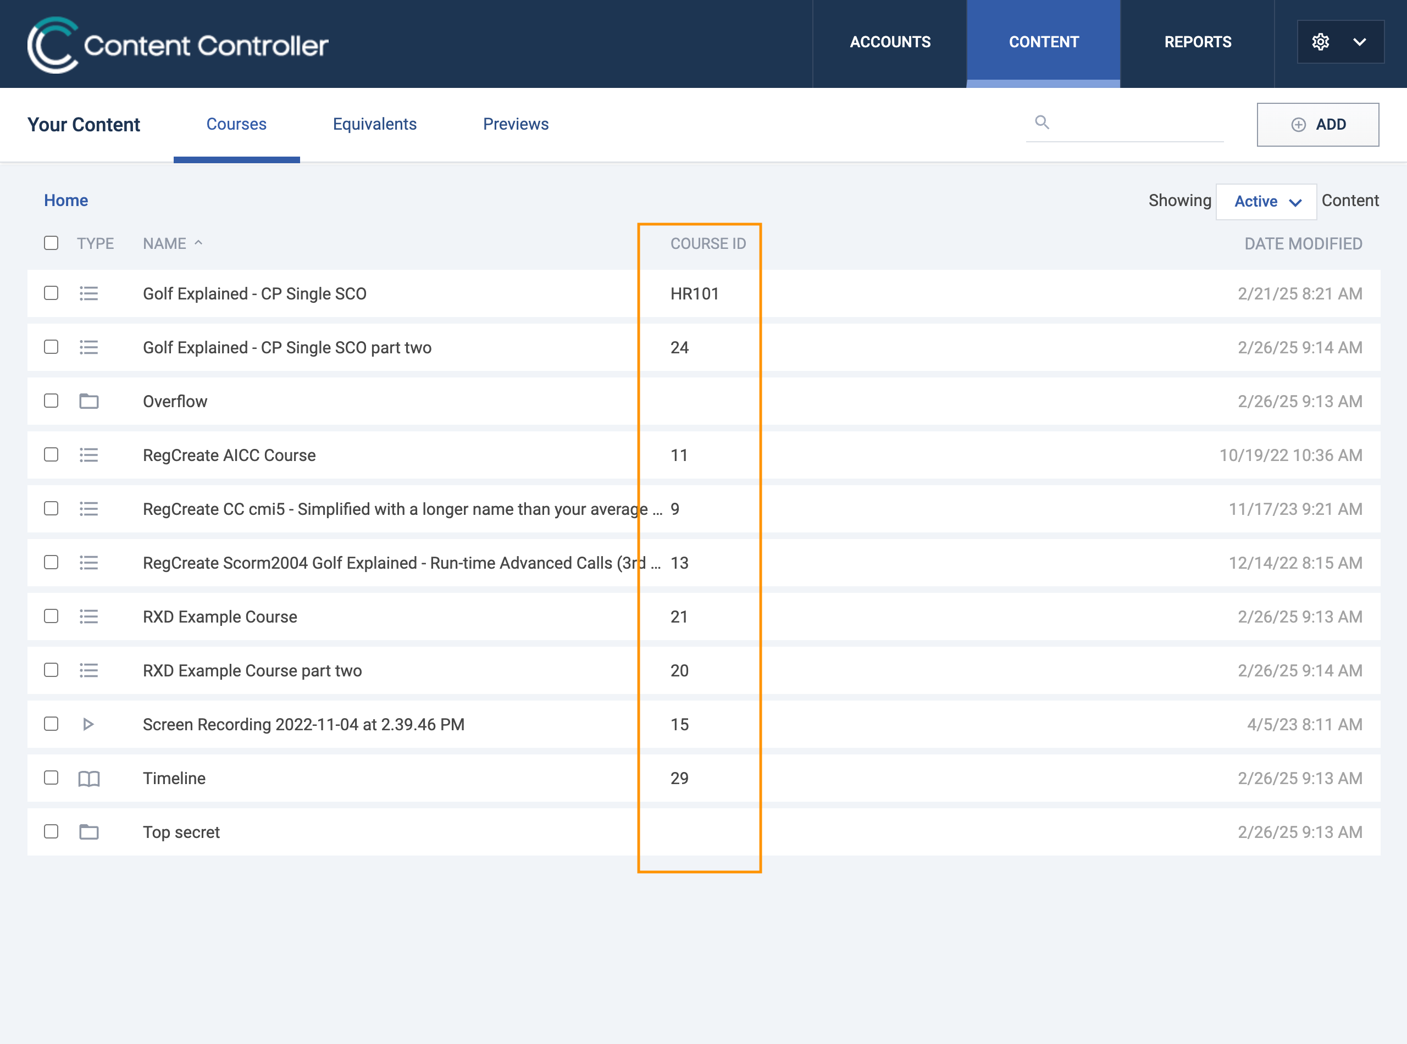1407x1044 pixels.
Task: Open the REPORTS menu
Action: tap(1198, 42)
